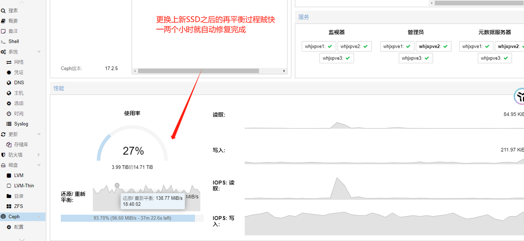Click the time clock icon
Image resolution: width=524 pixels, height=241 pixels.
tap(9, 114)
